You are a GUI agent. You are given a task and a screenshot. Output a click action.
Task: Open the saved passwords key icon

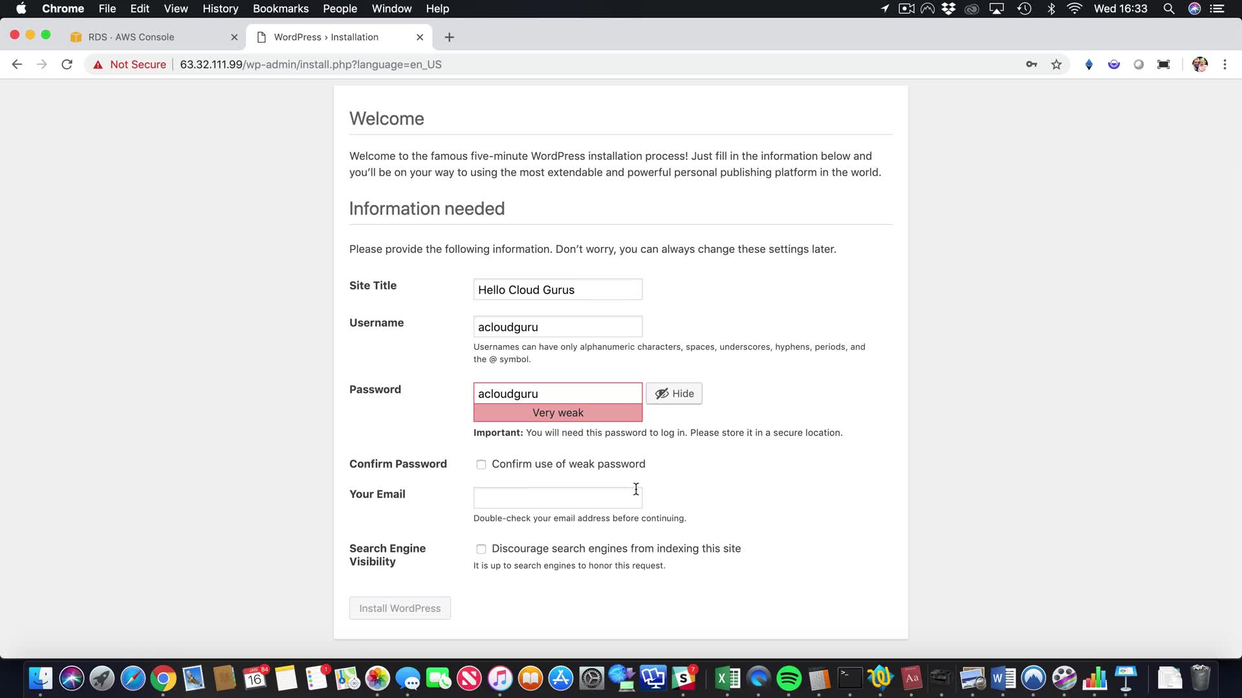(x=1032, y=65)
